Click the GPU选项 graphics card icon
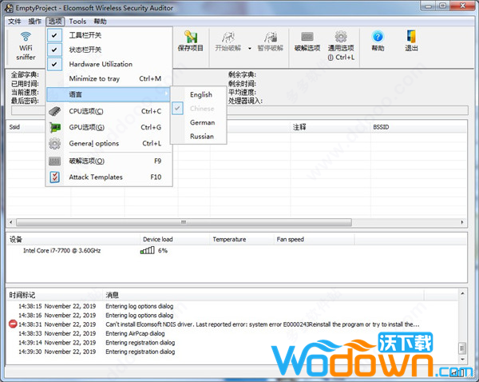The width and height of the screenshot is (479, 382). pyautogui.click(x=54, y=127)
